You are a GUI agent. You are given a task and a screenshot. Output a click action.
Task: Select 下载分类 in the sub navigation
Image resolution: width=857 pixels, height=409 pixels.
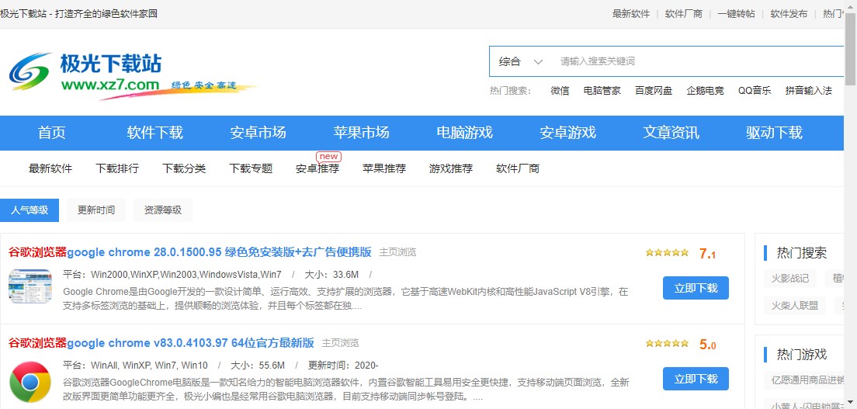[x=184, y=168]
